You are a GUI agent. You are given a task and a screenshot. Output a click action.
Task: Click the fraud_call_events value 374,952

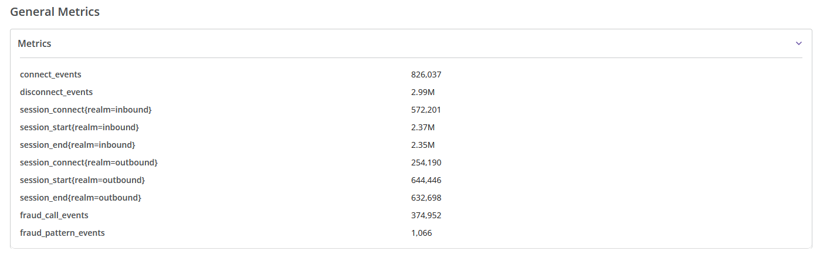tap(426, 215)
